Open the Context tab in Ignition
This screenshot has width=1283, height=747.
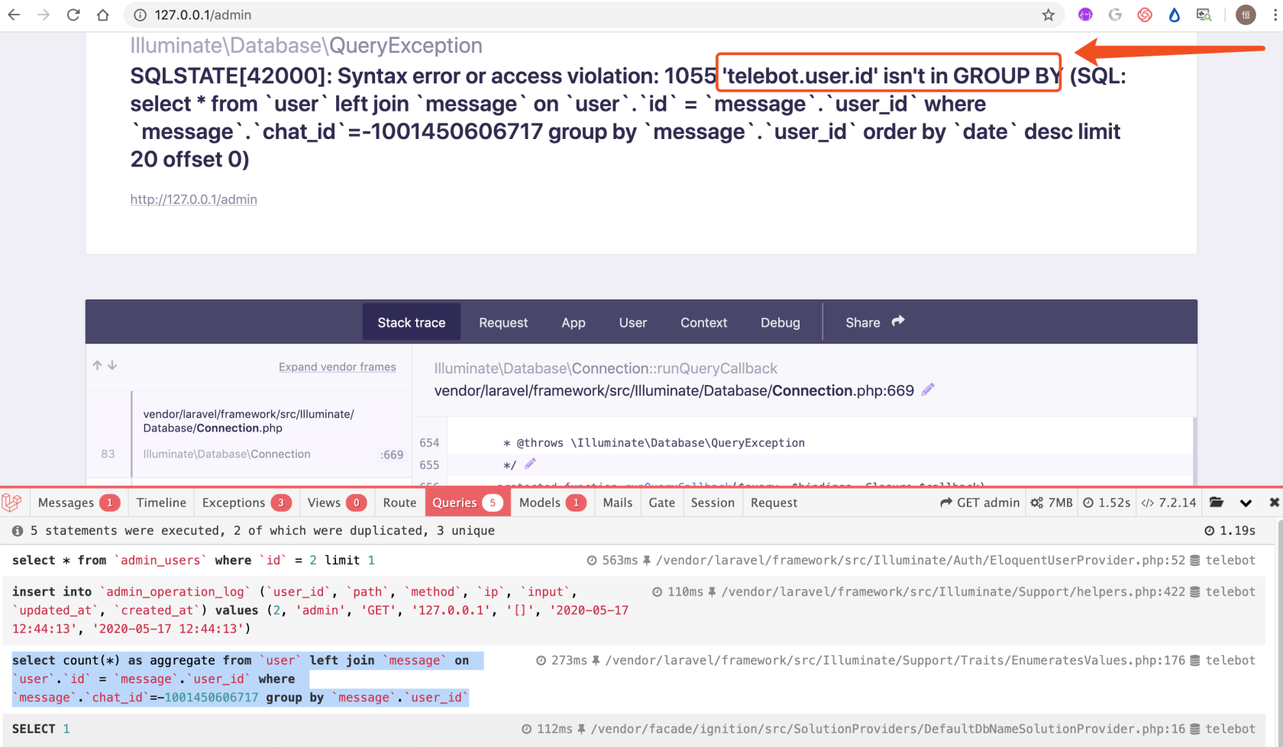click(703, 322)
